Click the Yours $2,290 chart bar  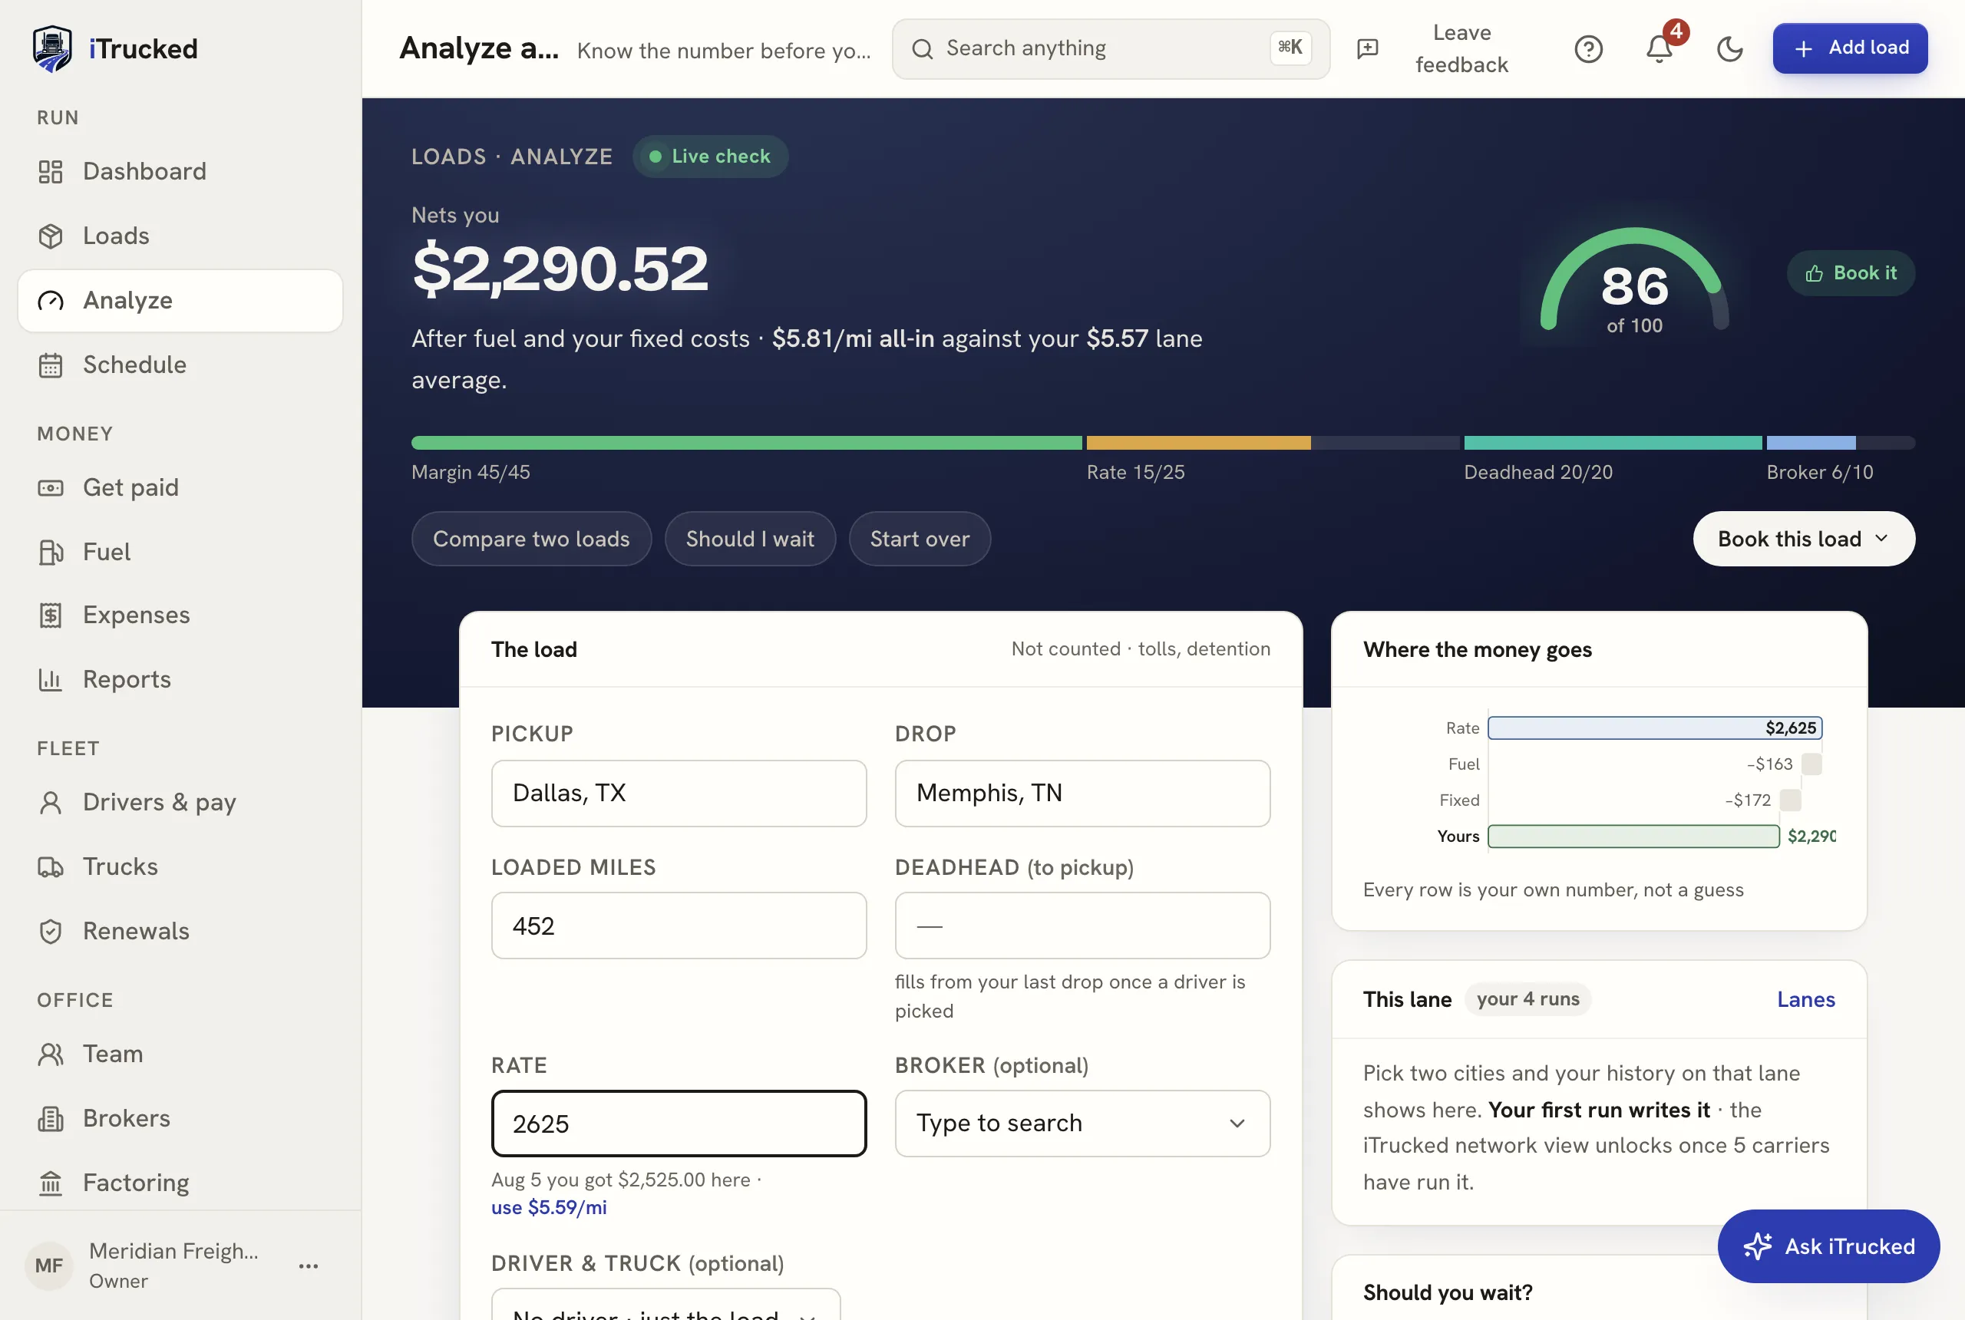click(1633, 836)
